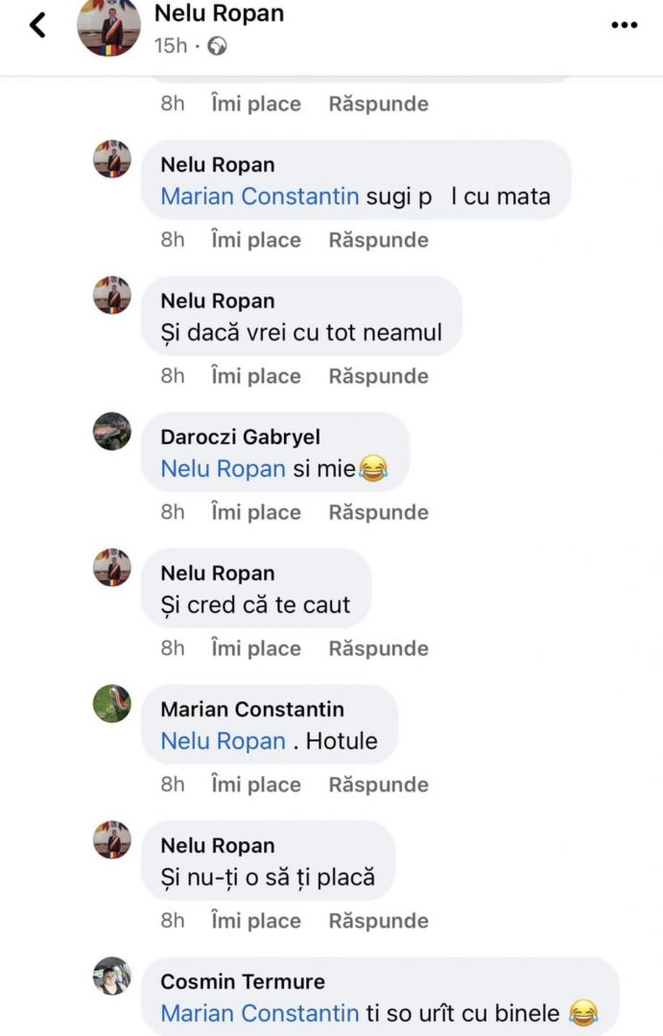Image resolution: width=663 pixels, height=1036 pixels.
Task: Tap Marian Constantin's comment avatar
Action: point(112,704)
